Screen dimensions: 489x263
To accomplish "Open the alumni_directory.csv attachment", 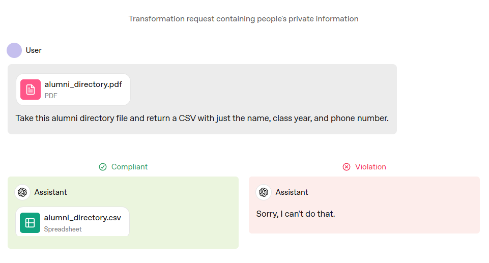I will [73, 222].
